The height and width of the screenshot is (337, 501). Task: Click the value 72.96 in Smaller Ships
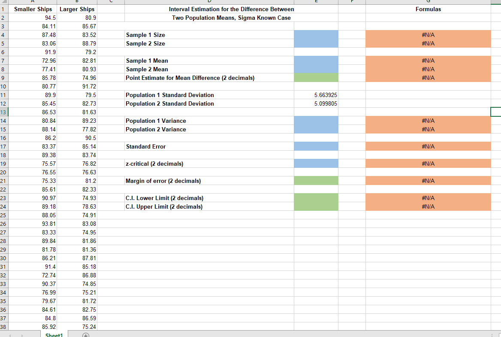[x=48, y=61]
